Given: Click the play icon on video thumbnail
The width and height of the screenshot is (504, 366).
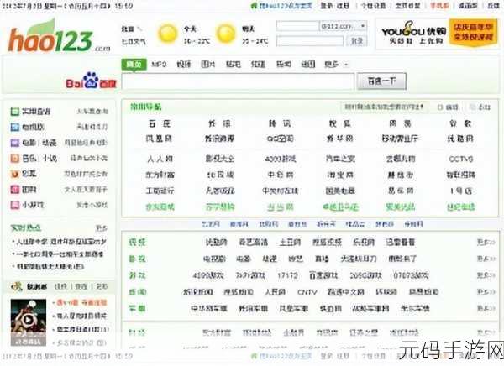Looking at the screenshot, I should pos(28,319).
